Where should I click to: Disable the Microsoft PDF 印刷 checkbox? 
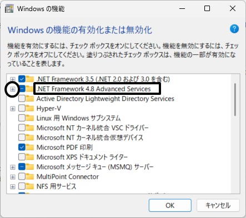[22, 148]
